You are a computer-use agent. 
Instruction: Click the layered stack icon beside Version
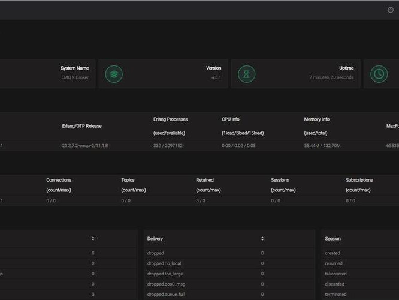coord(114,74)
